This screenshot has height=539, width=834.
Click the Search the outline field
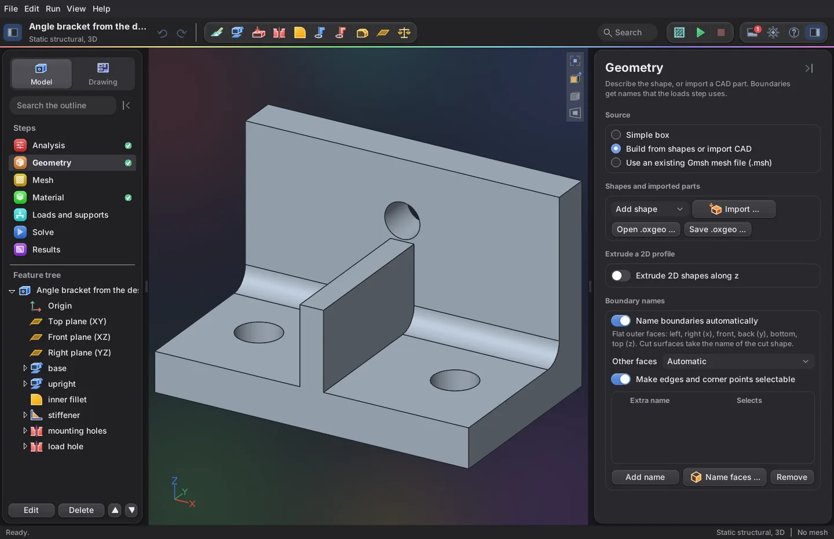click(63, 105)
